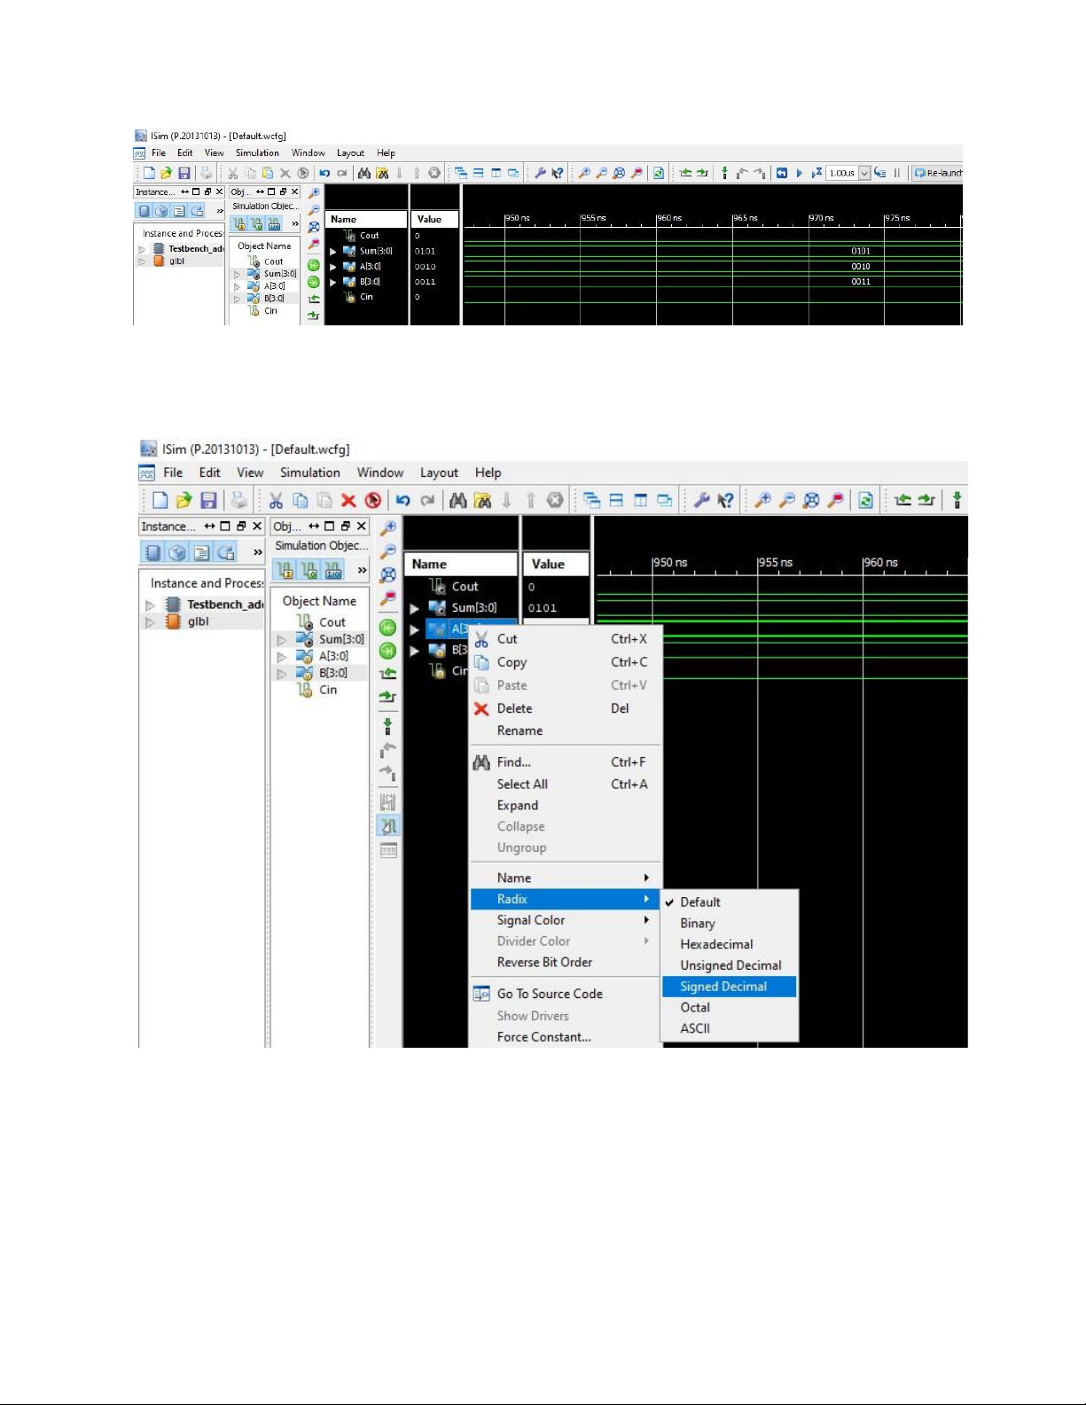
Task: Click Save disk icon in top screenshot toolbar
Action: (184, 173)
